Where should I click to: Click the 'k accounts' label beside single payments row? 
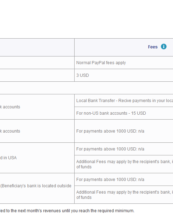pyautogui.click(x=10, y=131)
